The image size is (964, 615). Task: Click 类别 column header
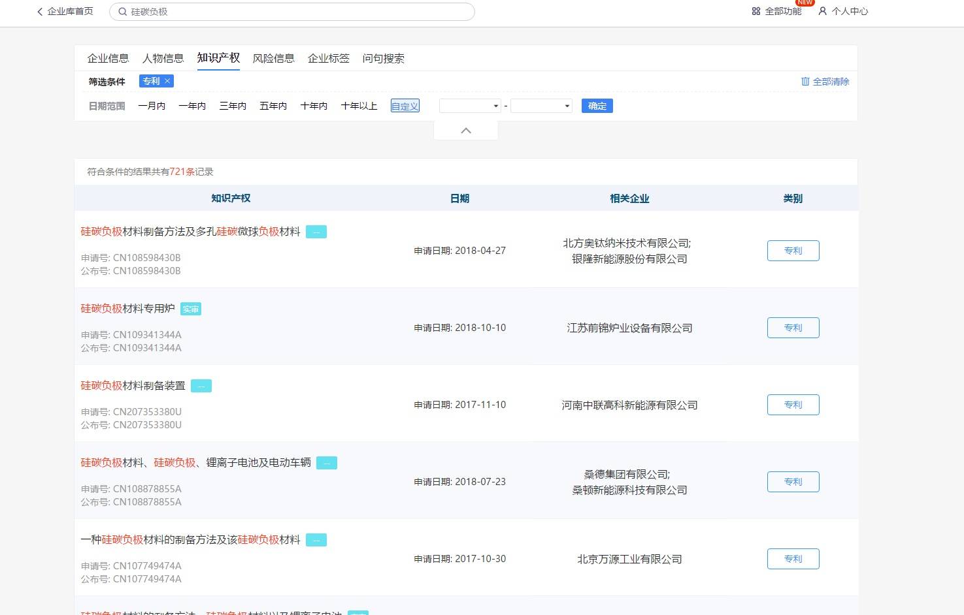pyautogui.click(x=793, y=198)
